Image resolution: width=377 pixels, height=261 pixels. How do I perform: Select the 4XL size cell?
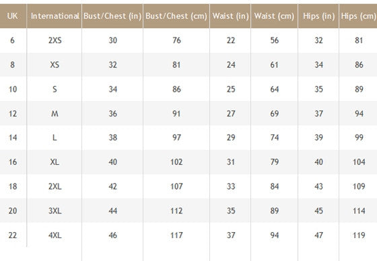pos(55,235)
